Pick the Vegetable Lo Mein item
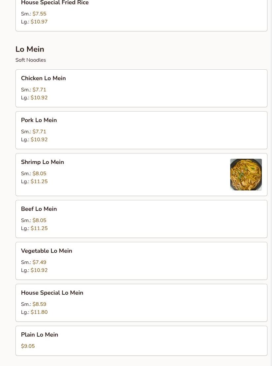The width and height of the screenshot is (278, 366). click(141, 261)
